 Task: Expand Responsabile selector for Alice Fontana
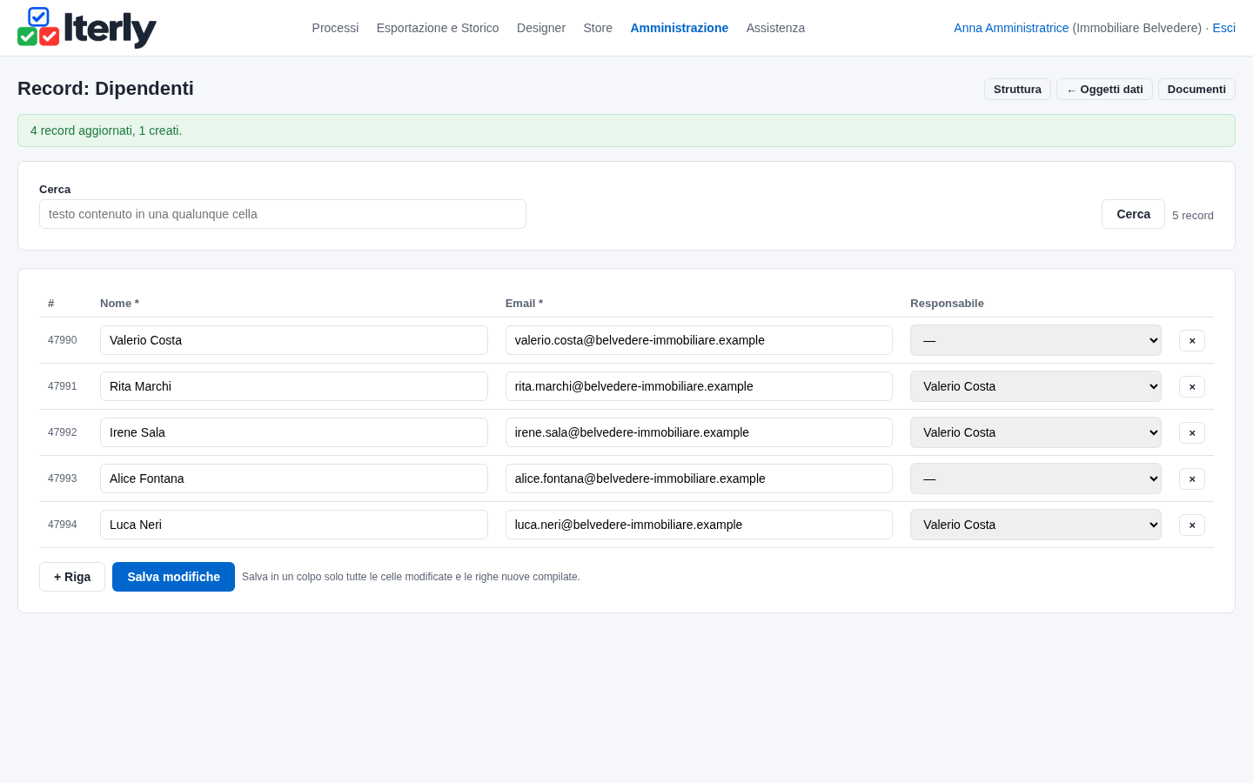1035,478
